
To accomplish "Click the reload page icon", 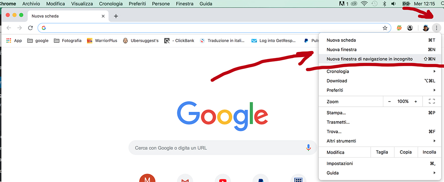I will (30, 28).
